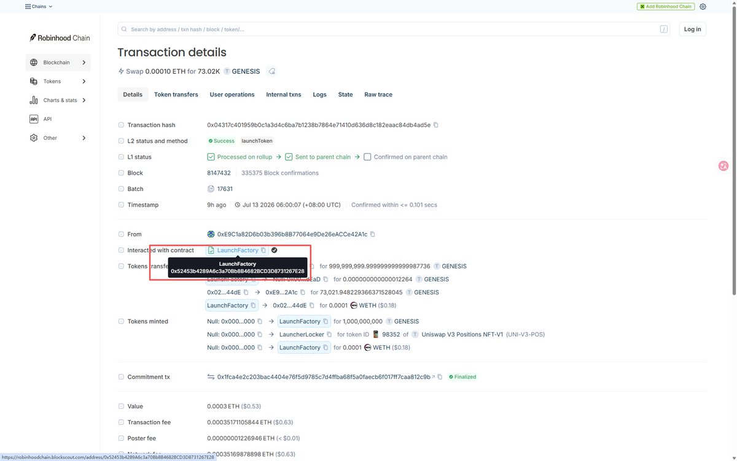Click the batch icon next to 17631

click(x=211, y=189)
